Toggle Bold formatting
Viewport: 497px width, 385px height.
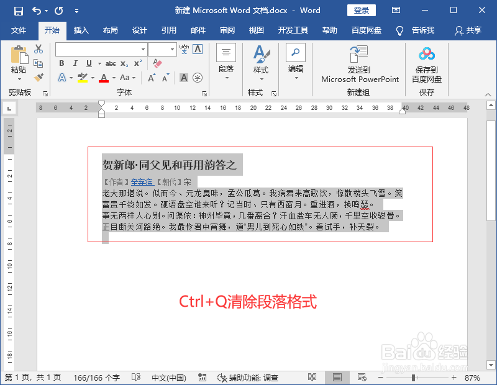[62, 63]
